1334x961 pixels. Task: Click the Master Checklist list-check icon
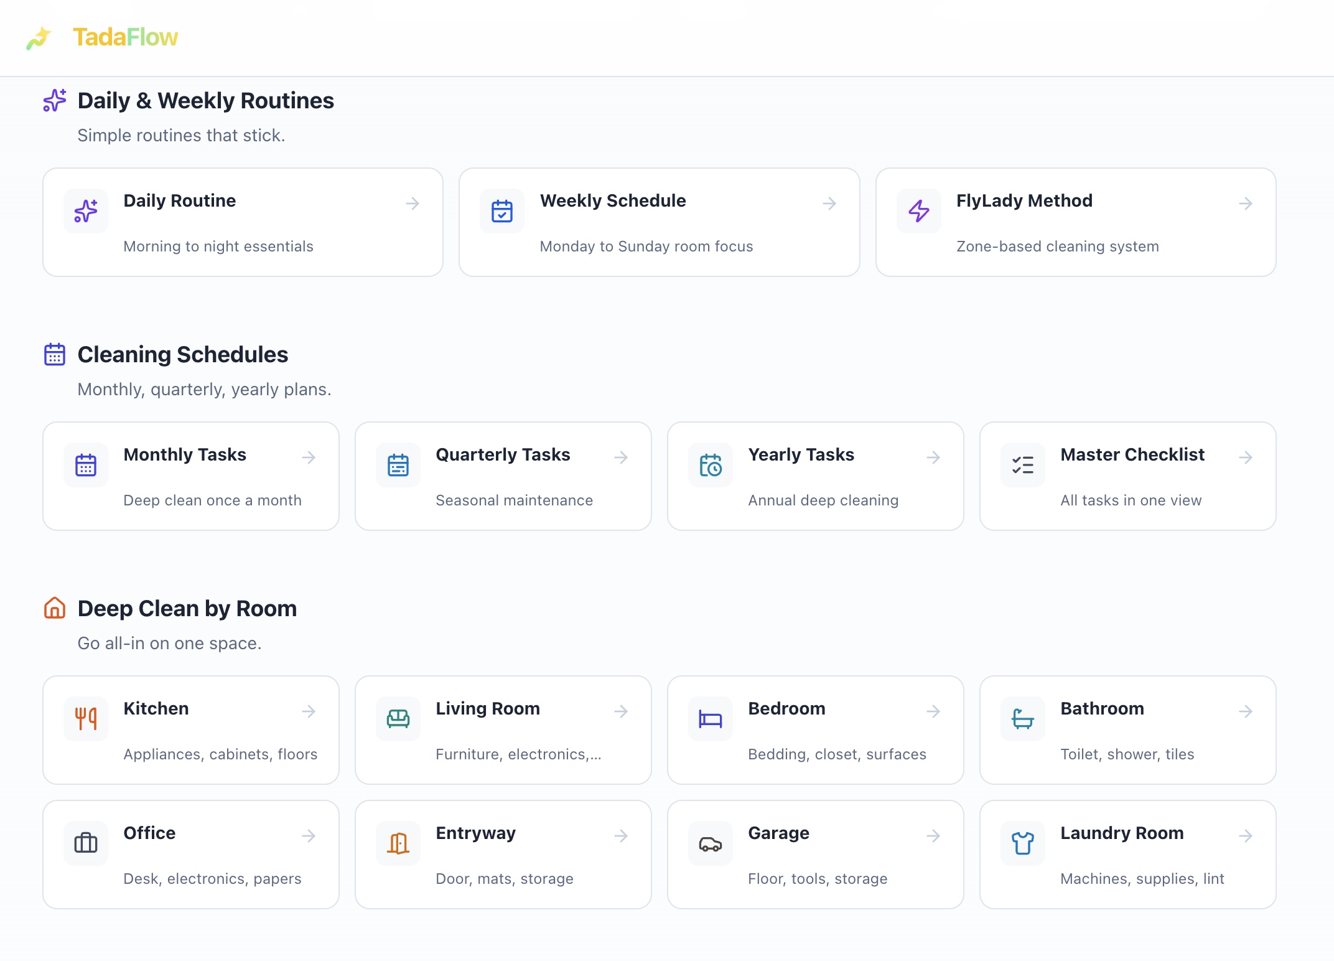tap(1022, 465)
